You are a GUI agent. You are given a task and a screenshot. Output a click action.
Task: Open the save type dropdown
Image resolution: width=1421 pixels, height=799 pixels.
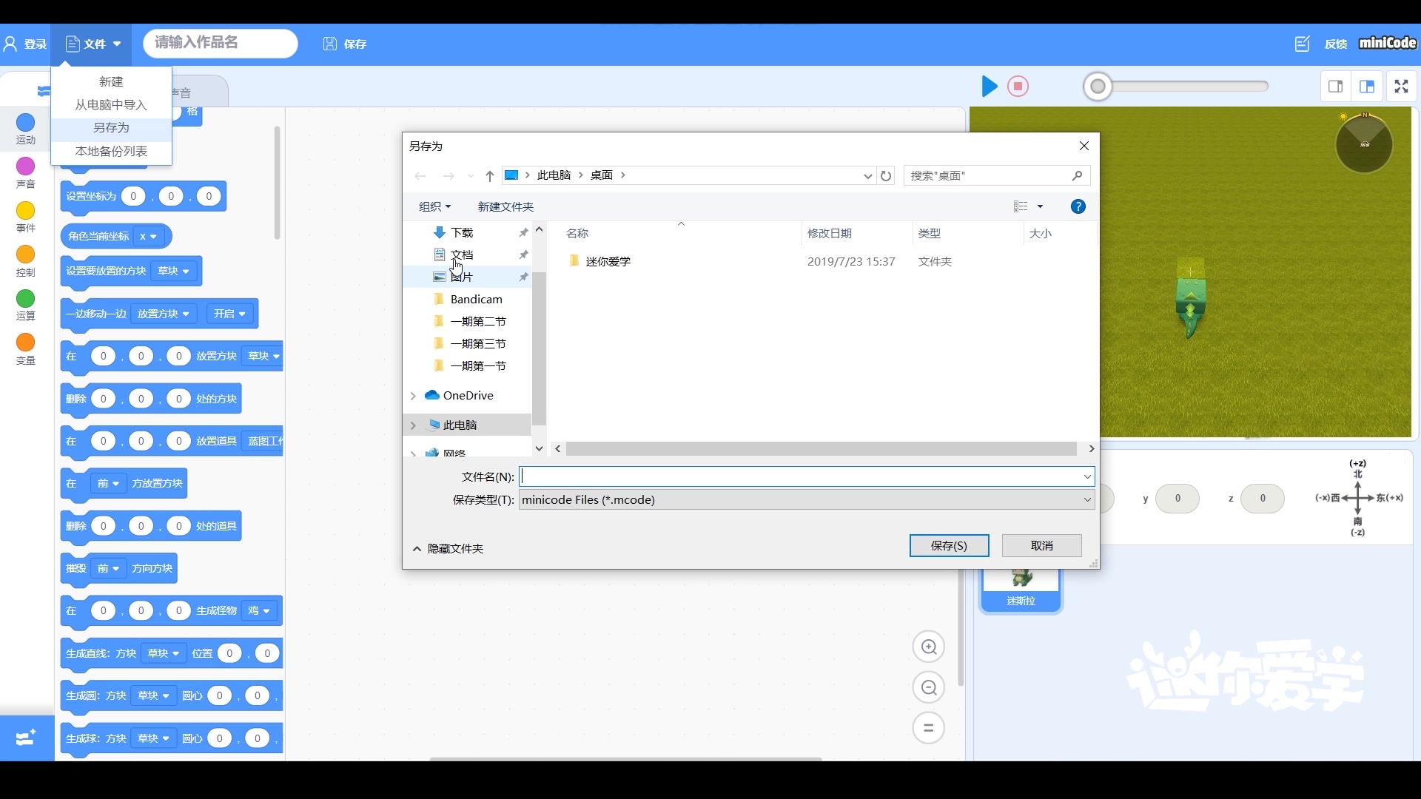[x=1087, y=500]
